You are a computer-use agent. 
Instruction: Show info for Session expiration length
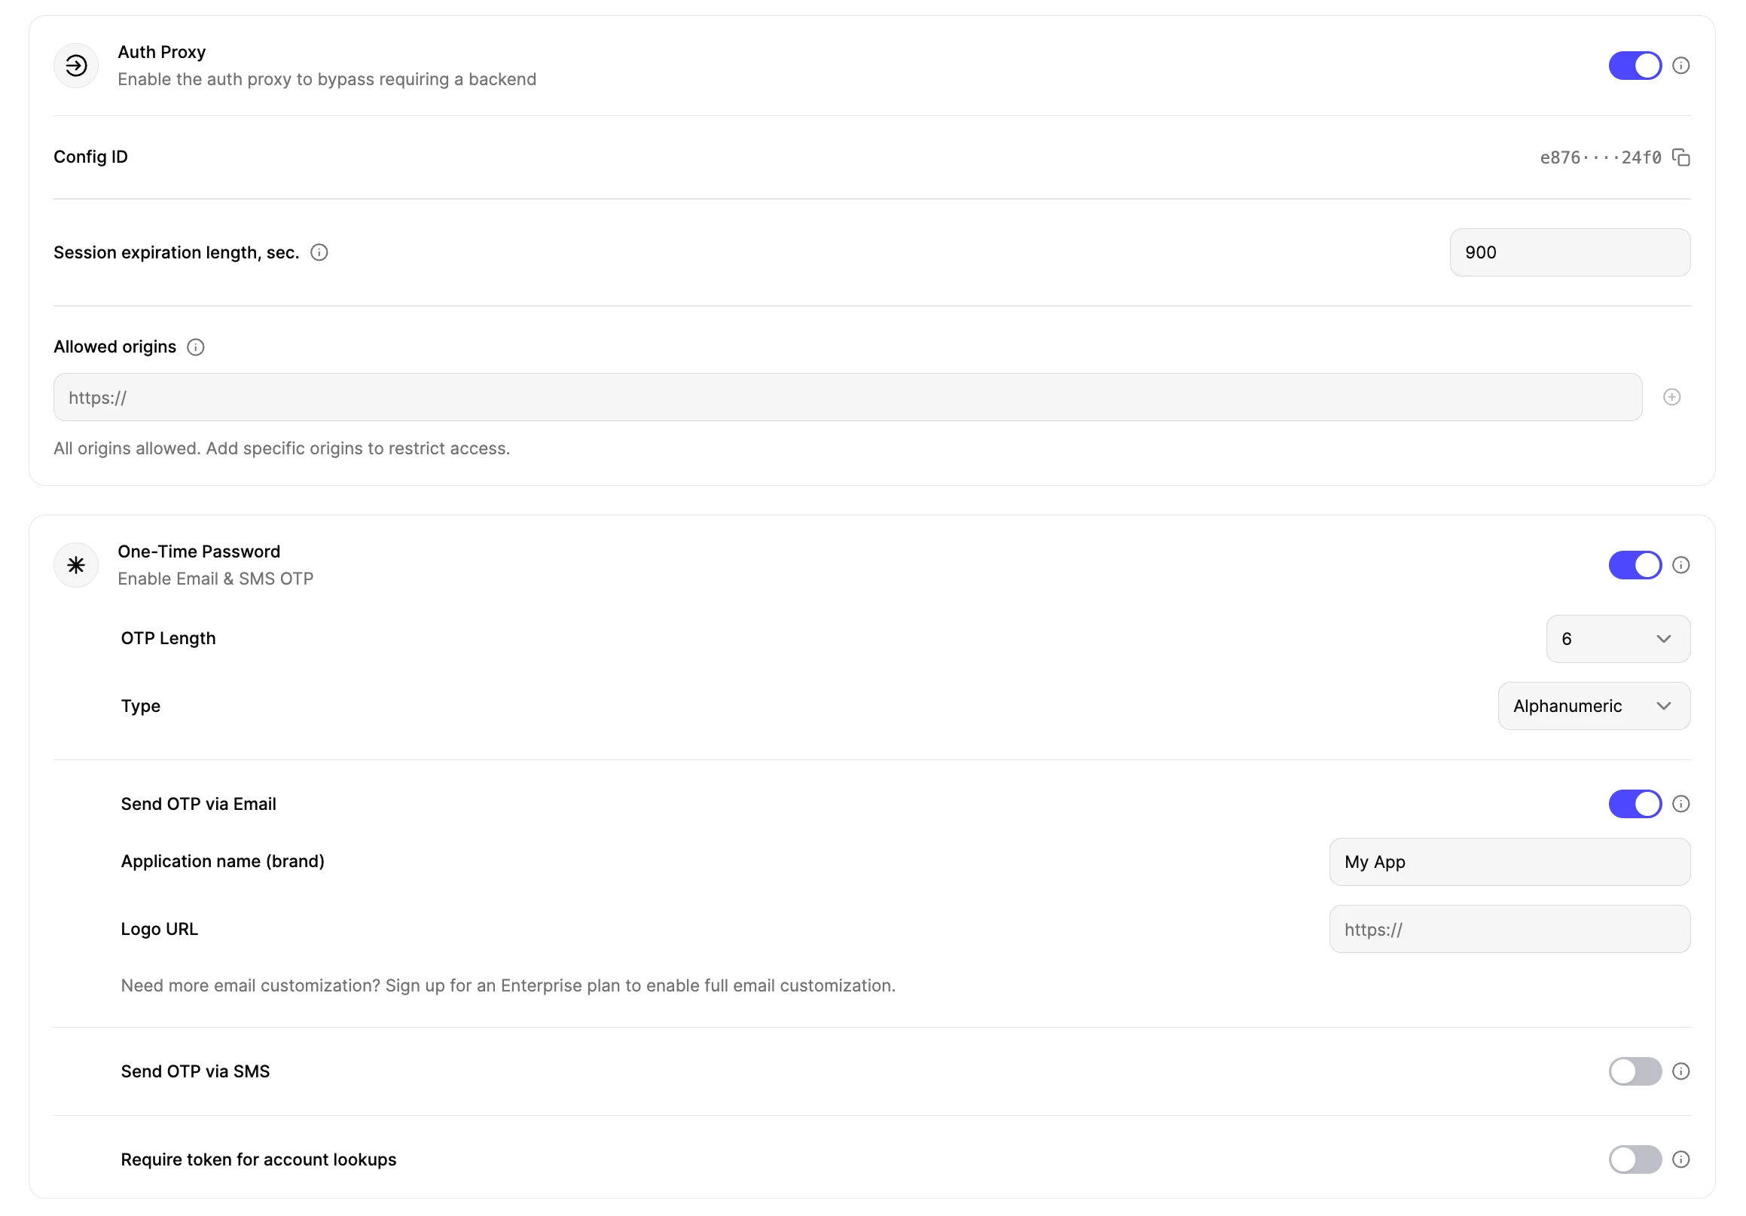(x=319, y=253)
